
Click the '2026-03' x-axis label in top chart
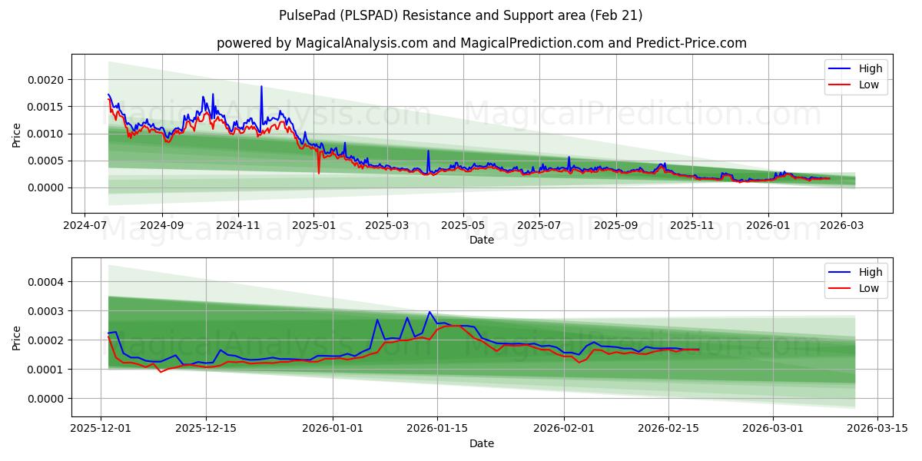pos(841,227)
